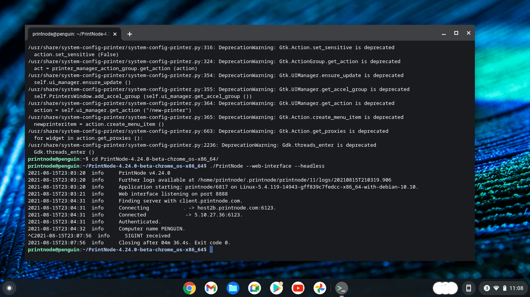
Task: Open Gmail from the shelf
Action: point(211,288)
